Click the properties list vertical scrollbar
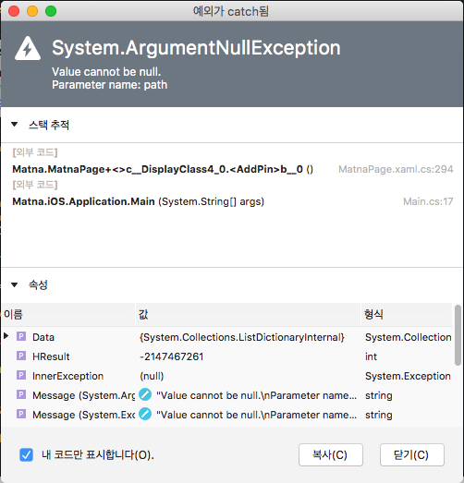The image size is (464, 483). click(x=458, y=335)
